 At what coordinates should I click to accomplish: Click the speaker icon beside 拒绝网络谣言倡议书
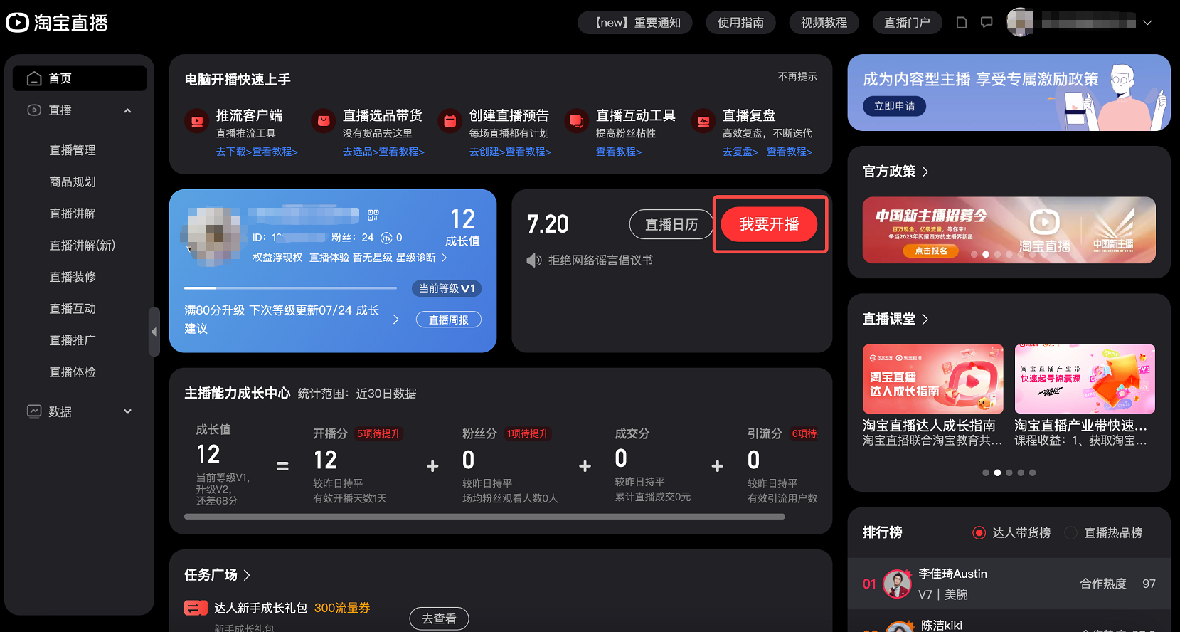(533, 260)
